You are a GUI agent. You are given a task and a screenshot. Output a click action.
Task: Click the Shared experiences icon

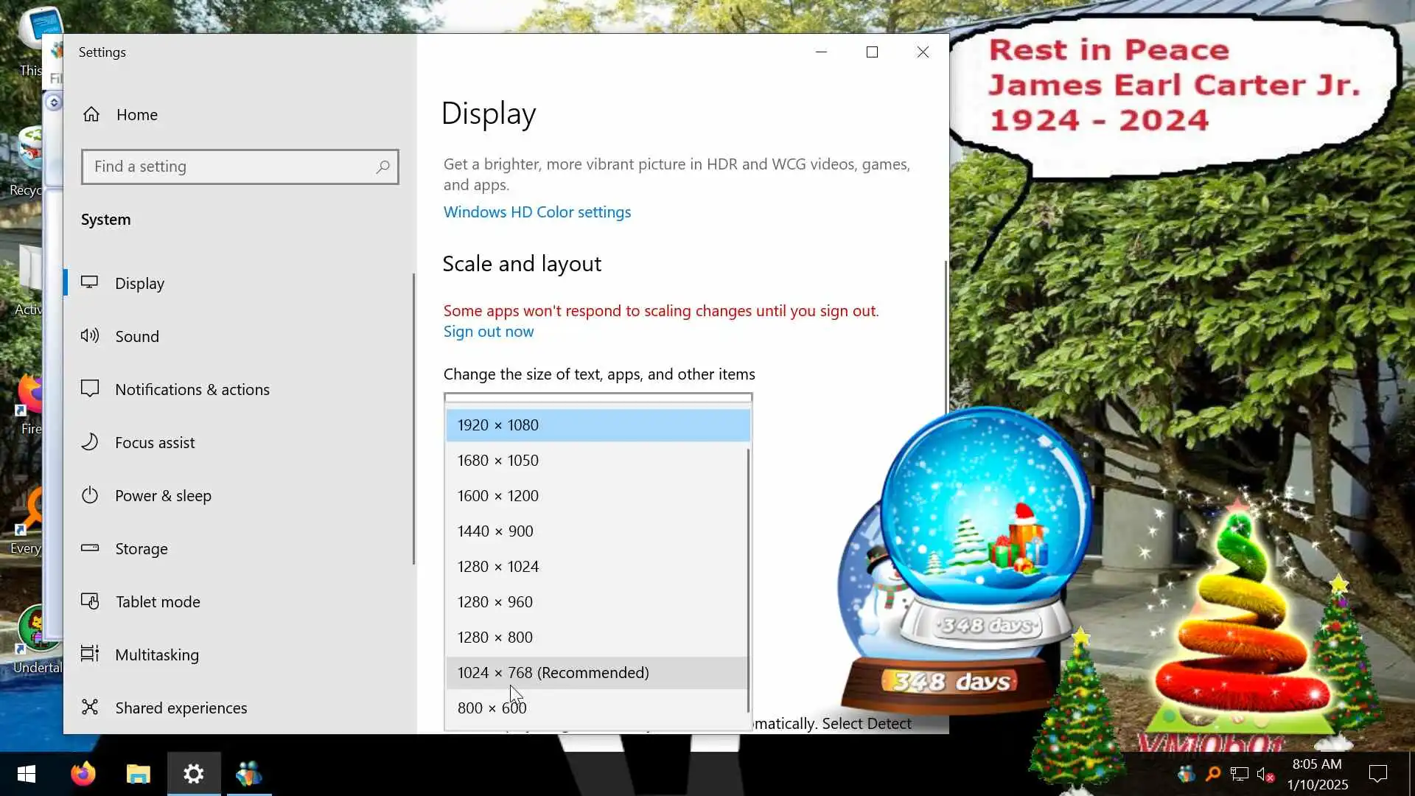pos(90,707)
